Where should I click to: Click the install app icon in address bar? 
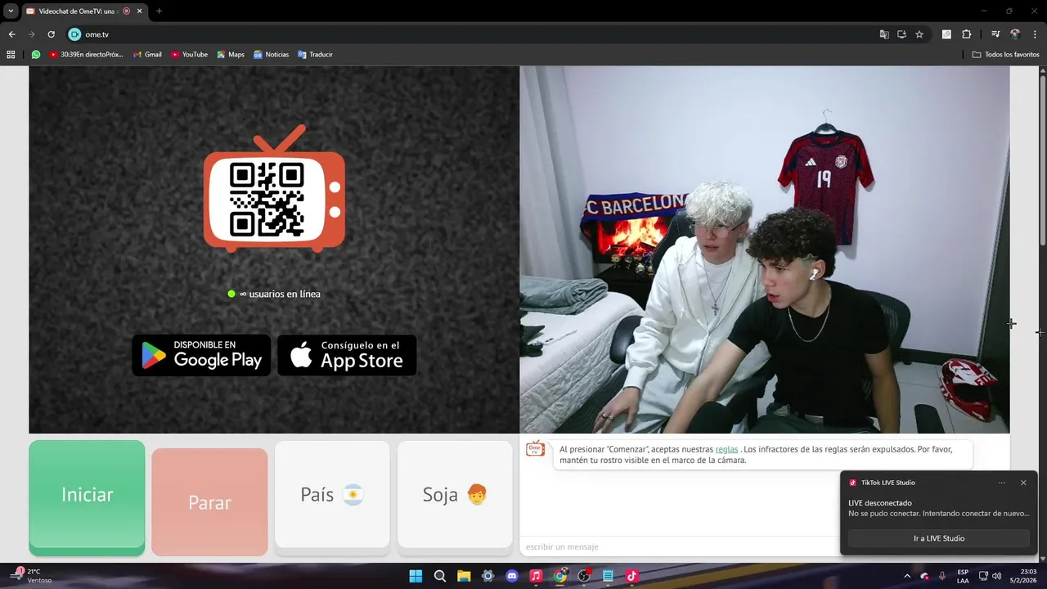[901, 34]
